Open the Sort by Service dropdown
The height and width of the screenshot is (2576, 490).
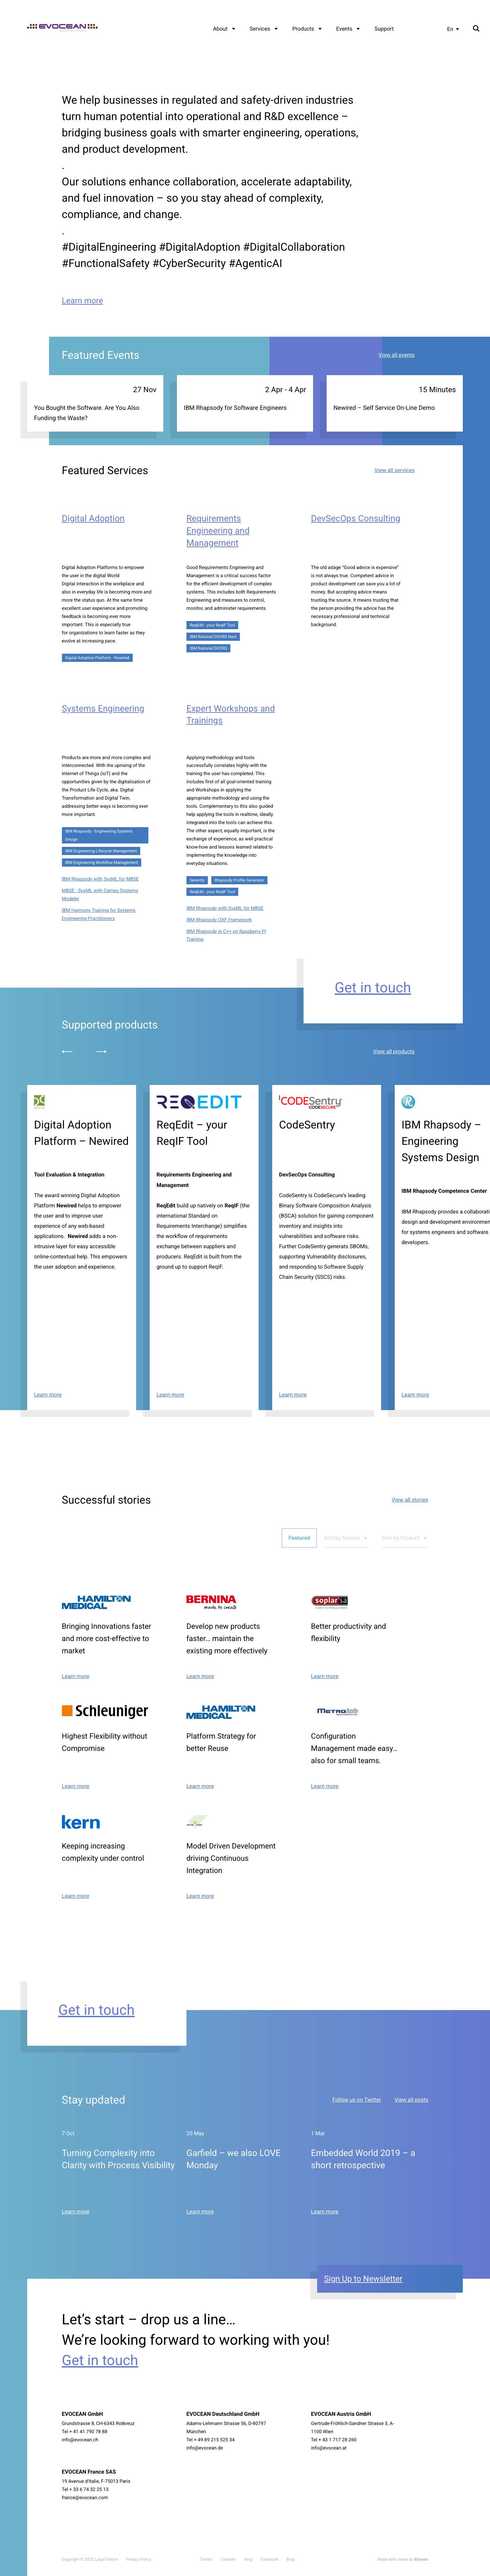(x=345, y=1538)
